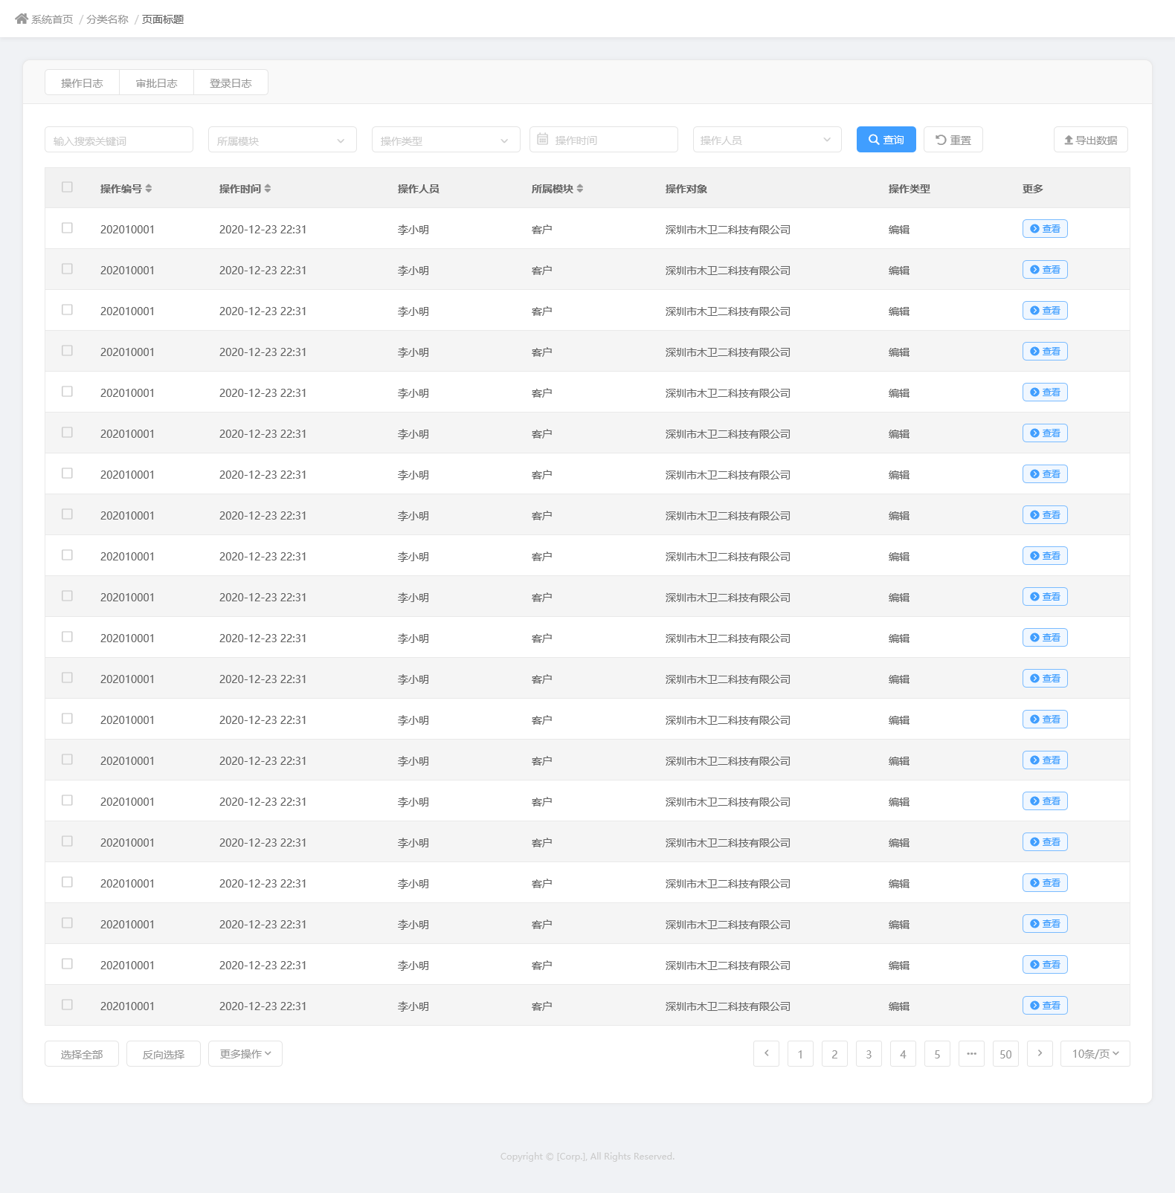Go to page 3
Viewport: 1175px width, 1193px height.
click(869, 1053)
